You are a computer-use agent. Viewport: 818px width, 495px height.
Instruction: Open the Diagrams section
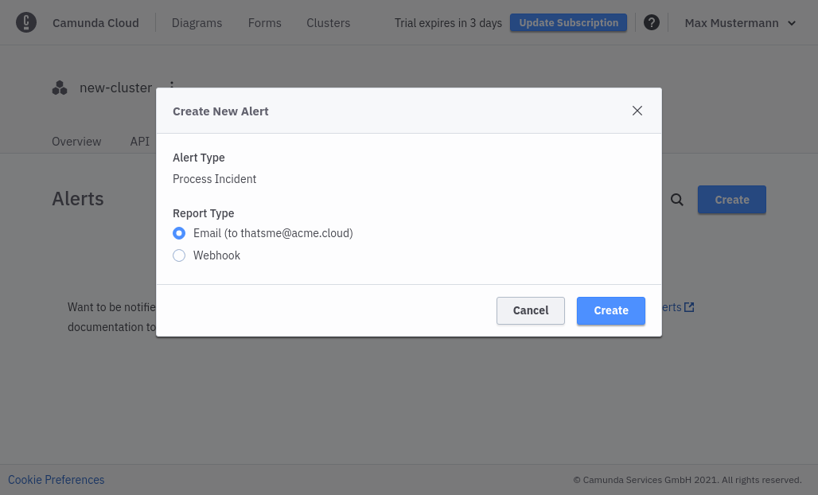pos(197,22)
